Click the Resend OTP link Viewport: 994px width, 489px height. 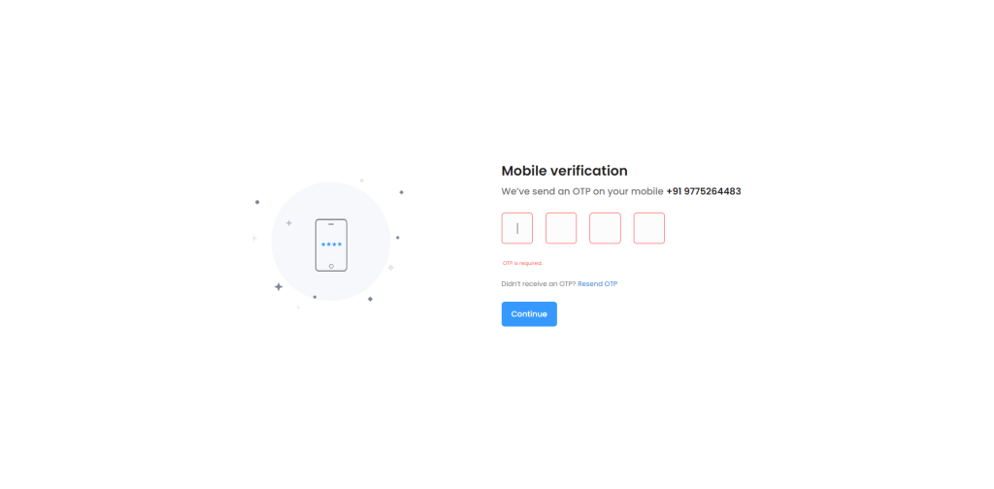pyautogui.click(x=597, y=283)
